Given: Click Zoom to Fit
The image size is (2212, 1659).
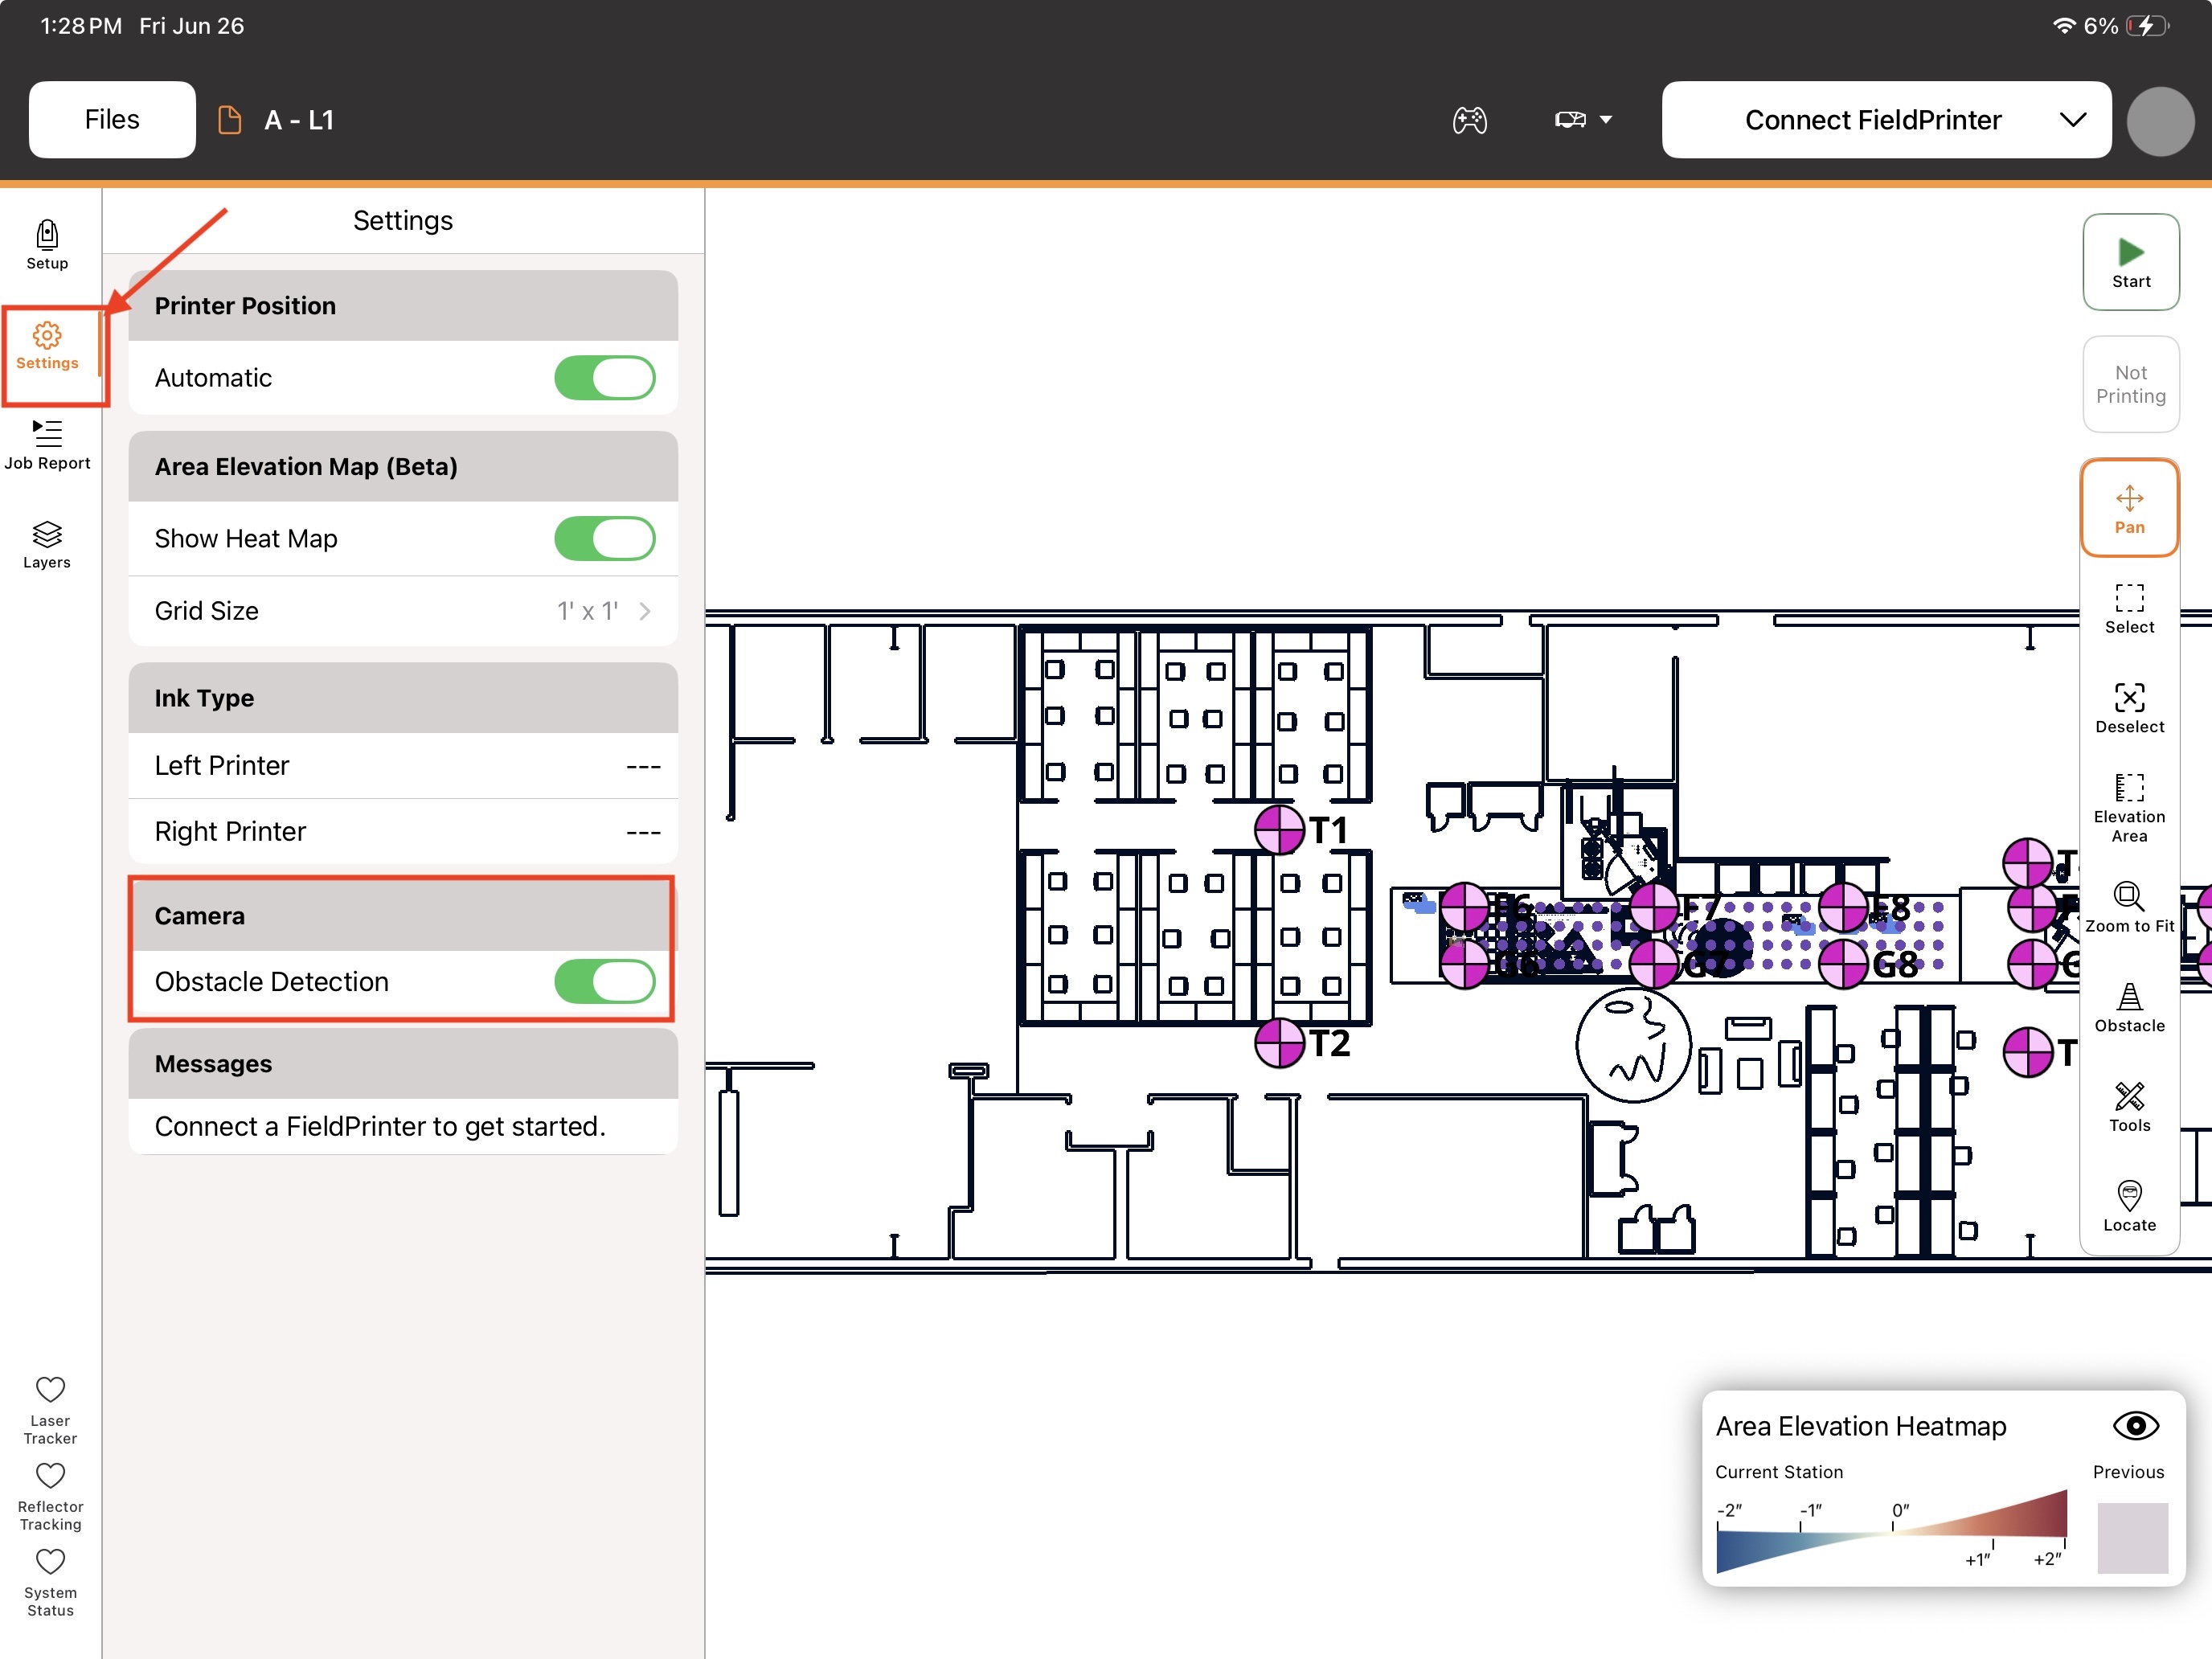Looking at the screenshot, I should (x=2129, y=908).
